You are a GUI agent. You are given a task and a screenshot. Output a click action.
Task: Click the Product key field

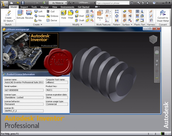pos(57,90)
